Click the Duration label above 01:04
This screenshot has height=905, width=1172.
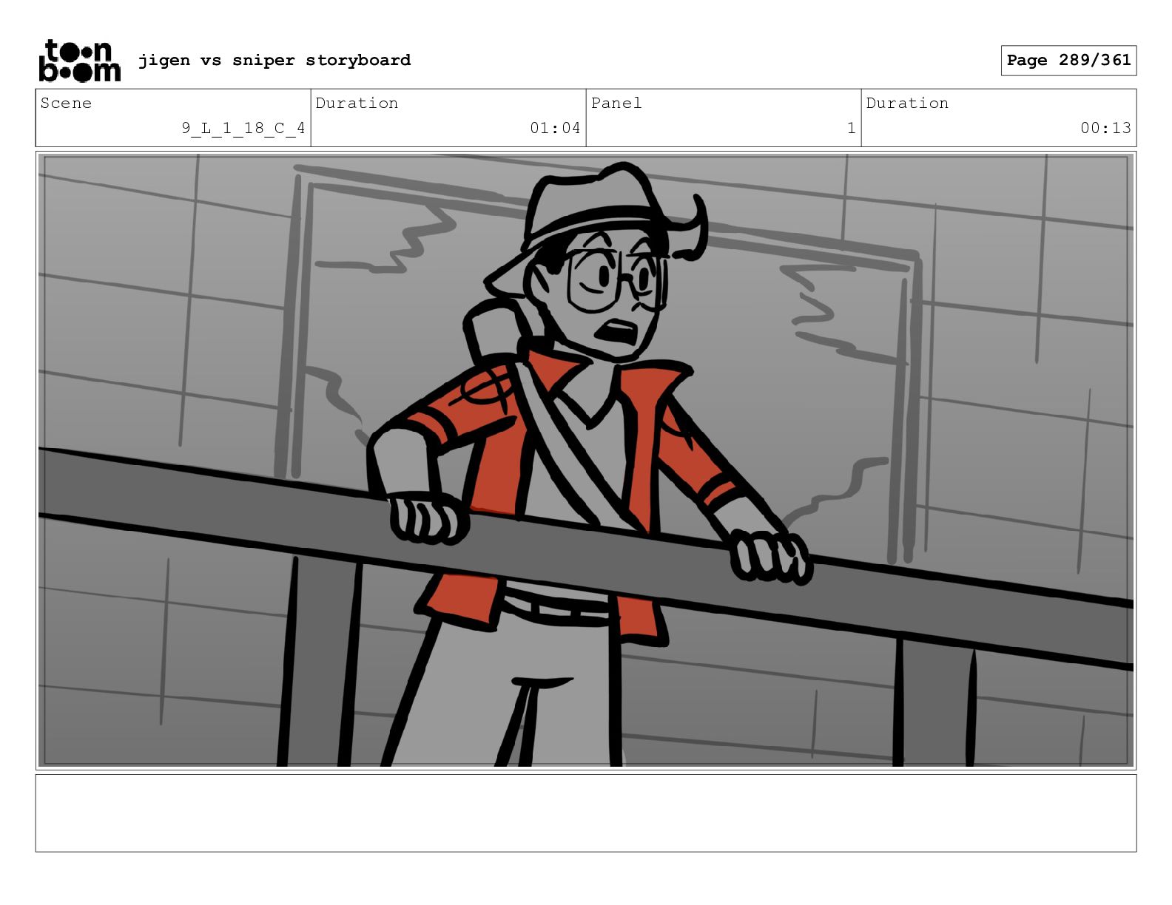coord(357,103)
